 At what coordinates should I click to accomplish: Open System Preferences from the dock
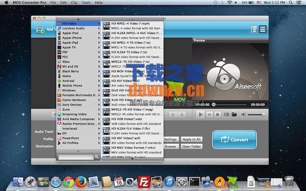pos(182,182)
